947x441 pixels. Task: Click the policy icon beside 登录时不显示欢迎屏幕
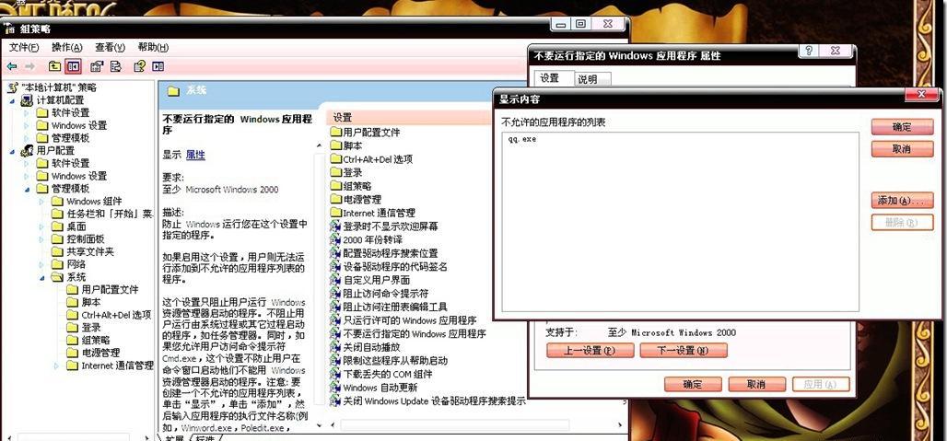[x=336, y=226]
